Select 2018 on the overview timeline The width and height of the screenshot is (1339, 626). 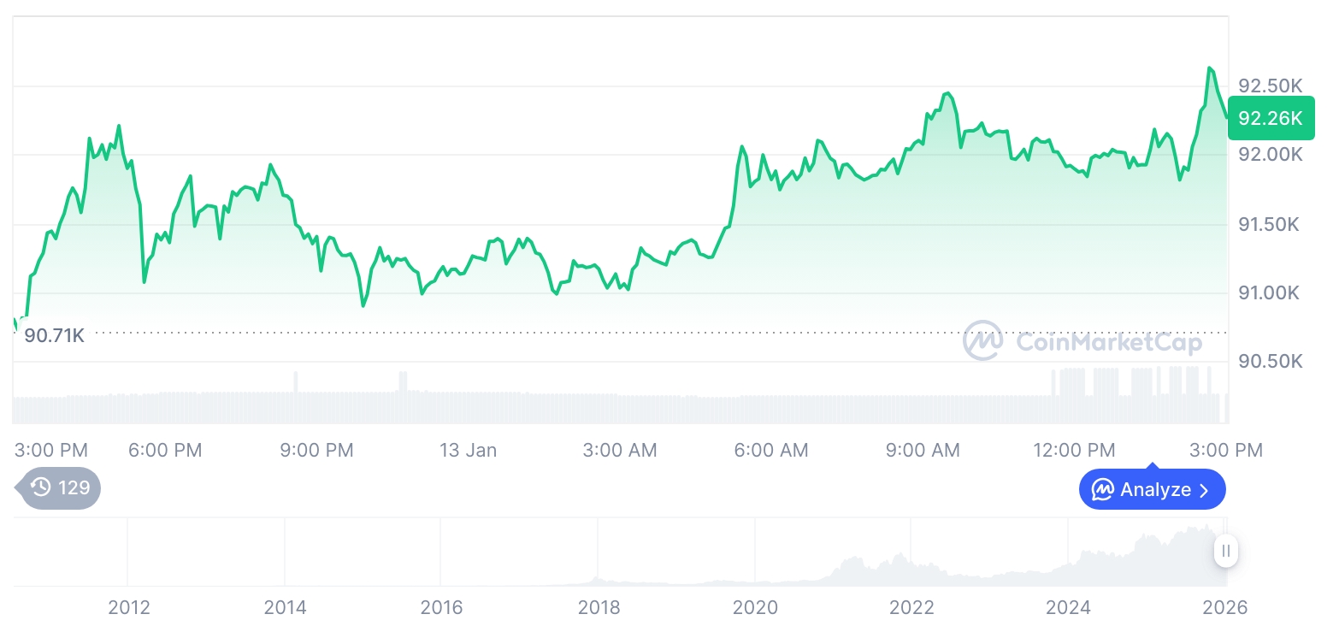click(599, 607)
